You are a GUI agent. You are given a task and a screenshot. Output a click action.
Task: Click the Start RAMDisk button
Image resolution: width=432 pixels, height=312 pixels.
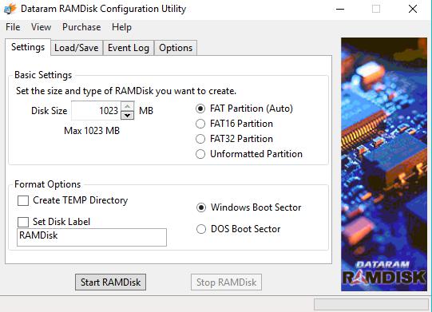[110, 282]
